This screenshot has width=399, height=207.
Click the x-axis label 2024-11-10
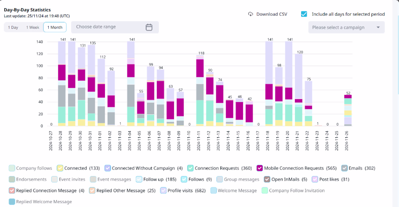coord(189,141)
